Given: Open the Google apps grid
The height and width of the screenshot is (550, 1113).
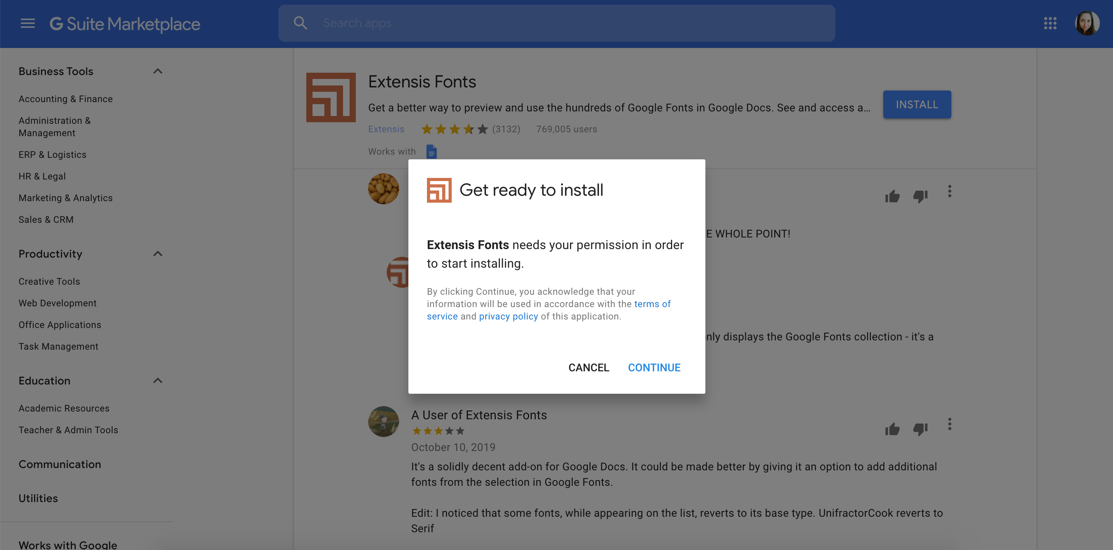Looking at the screenshot, I should click(x=1050, y=23).
